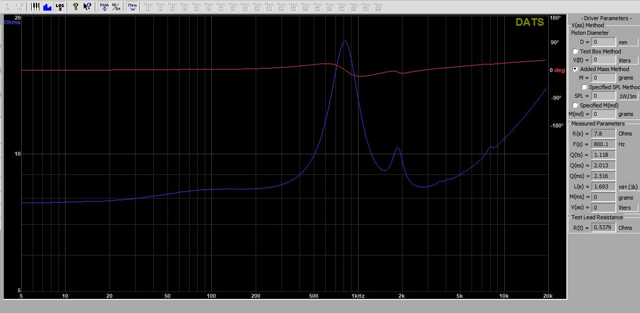Select memory slot Mem 15
This screenshot has height=313, width=640.
point(318,7)
